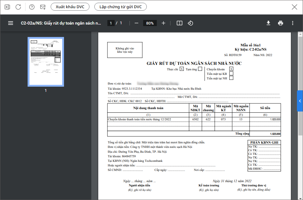Click the 80% zoom level field
The image size is (303, 200).
[150, 23]
